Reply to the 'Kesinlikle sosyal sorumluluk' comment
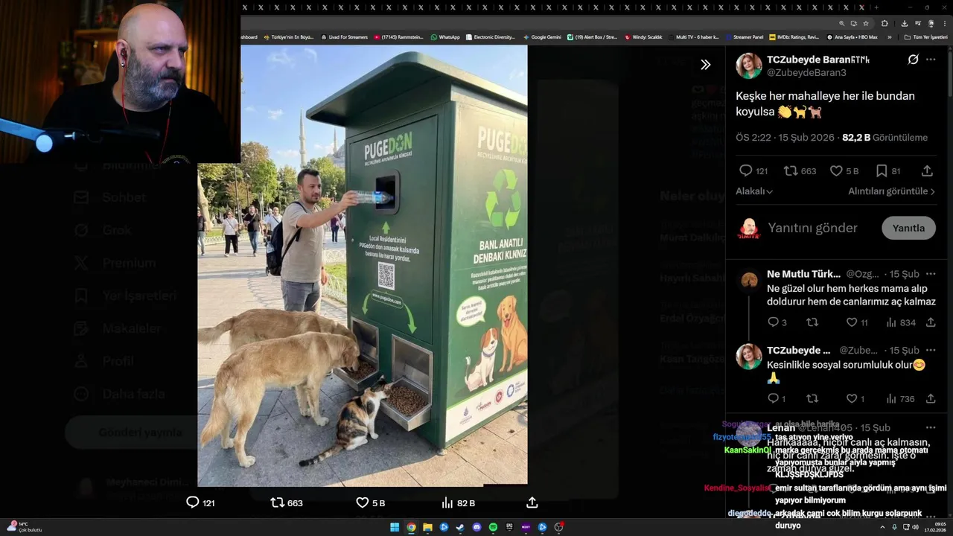Image resolution: width=953 pixels, height=536 pixels. [x=773, y=398]
